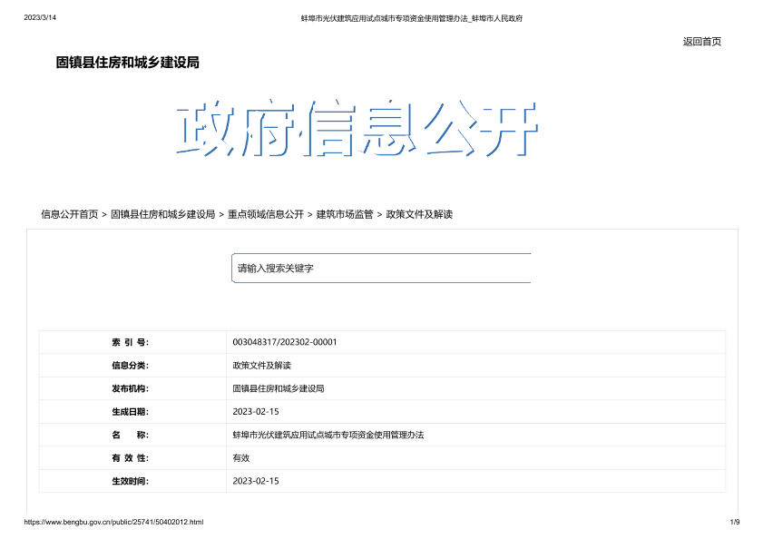Click the 有效 status value
The width and height of the screenshot is (763, 539).
coord(241,458)
